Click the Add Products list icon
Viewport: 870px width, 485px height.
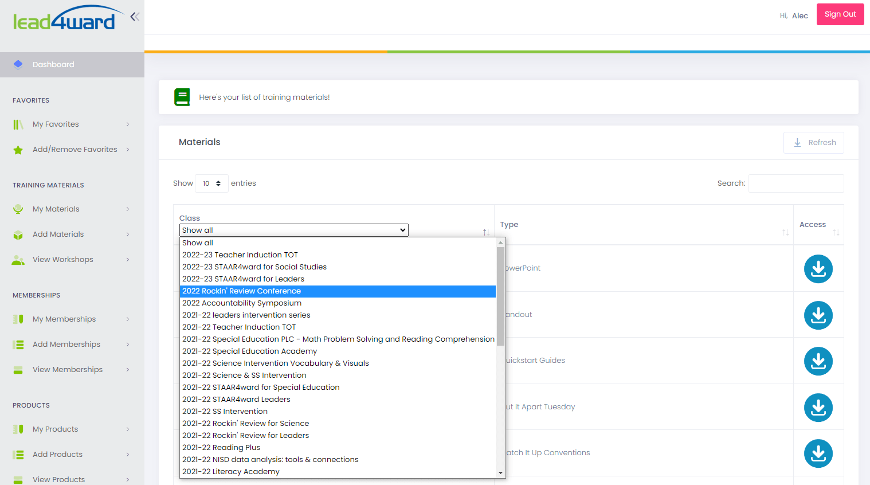(x=18, y=455)
